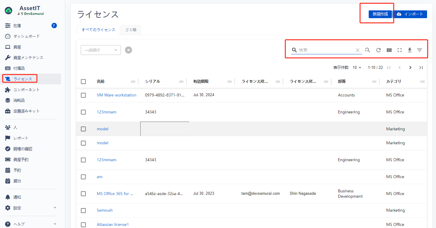Click the refresh icon in table toolbar

point(379,50)
